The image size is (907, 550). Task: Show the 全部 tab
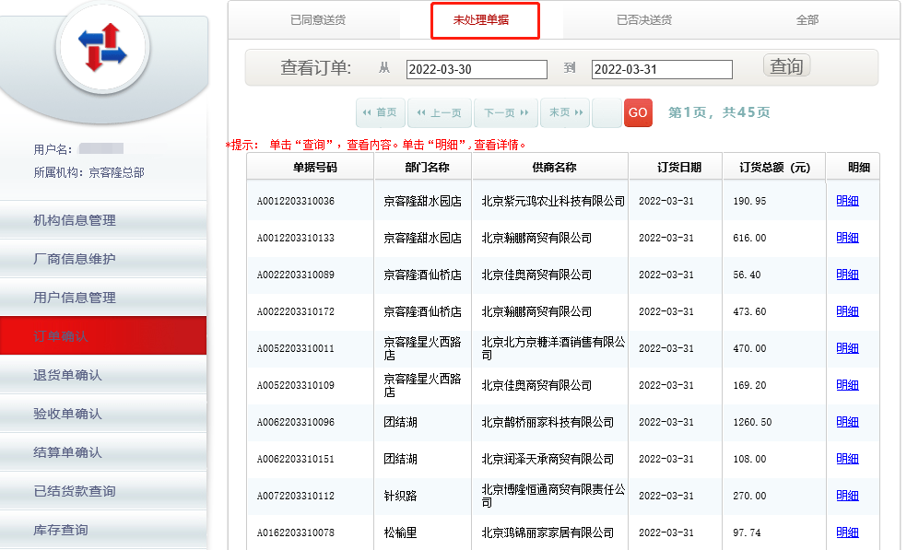[x=807, y=19]
